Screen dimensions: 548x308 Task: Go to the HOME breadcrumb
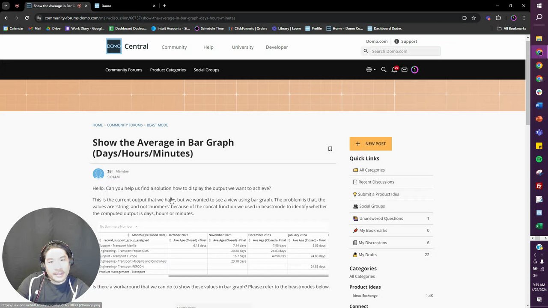coord(98,125)
